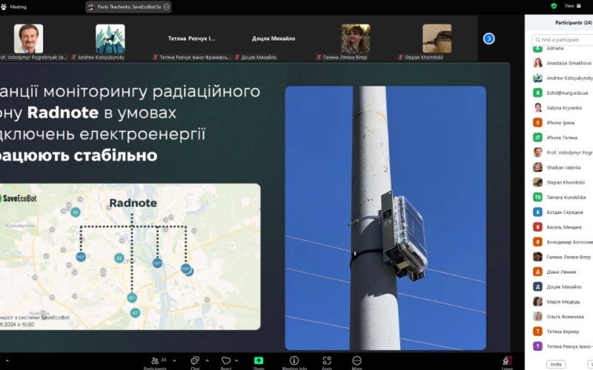Click Adriana avatar in participants list
Screen dimensions: 593x370
(538, 48)
